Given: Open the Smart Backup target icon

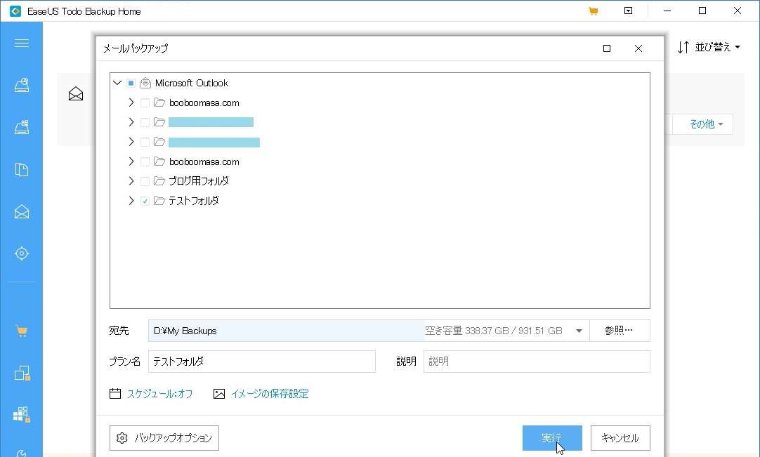Looking at the screenshot, I should point(21,253).
